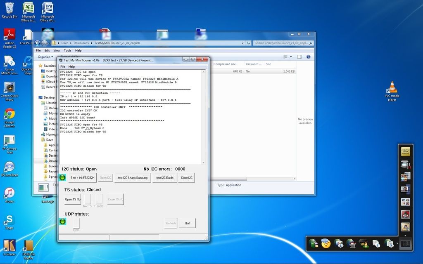This screenshot has height=264, width=423.
Task: Select Homegroup in the navigation pane
Action: click(x=49, y=134)
